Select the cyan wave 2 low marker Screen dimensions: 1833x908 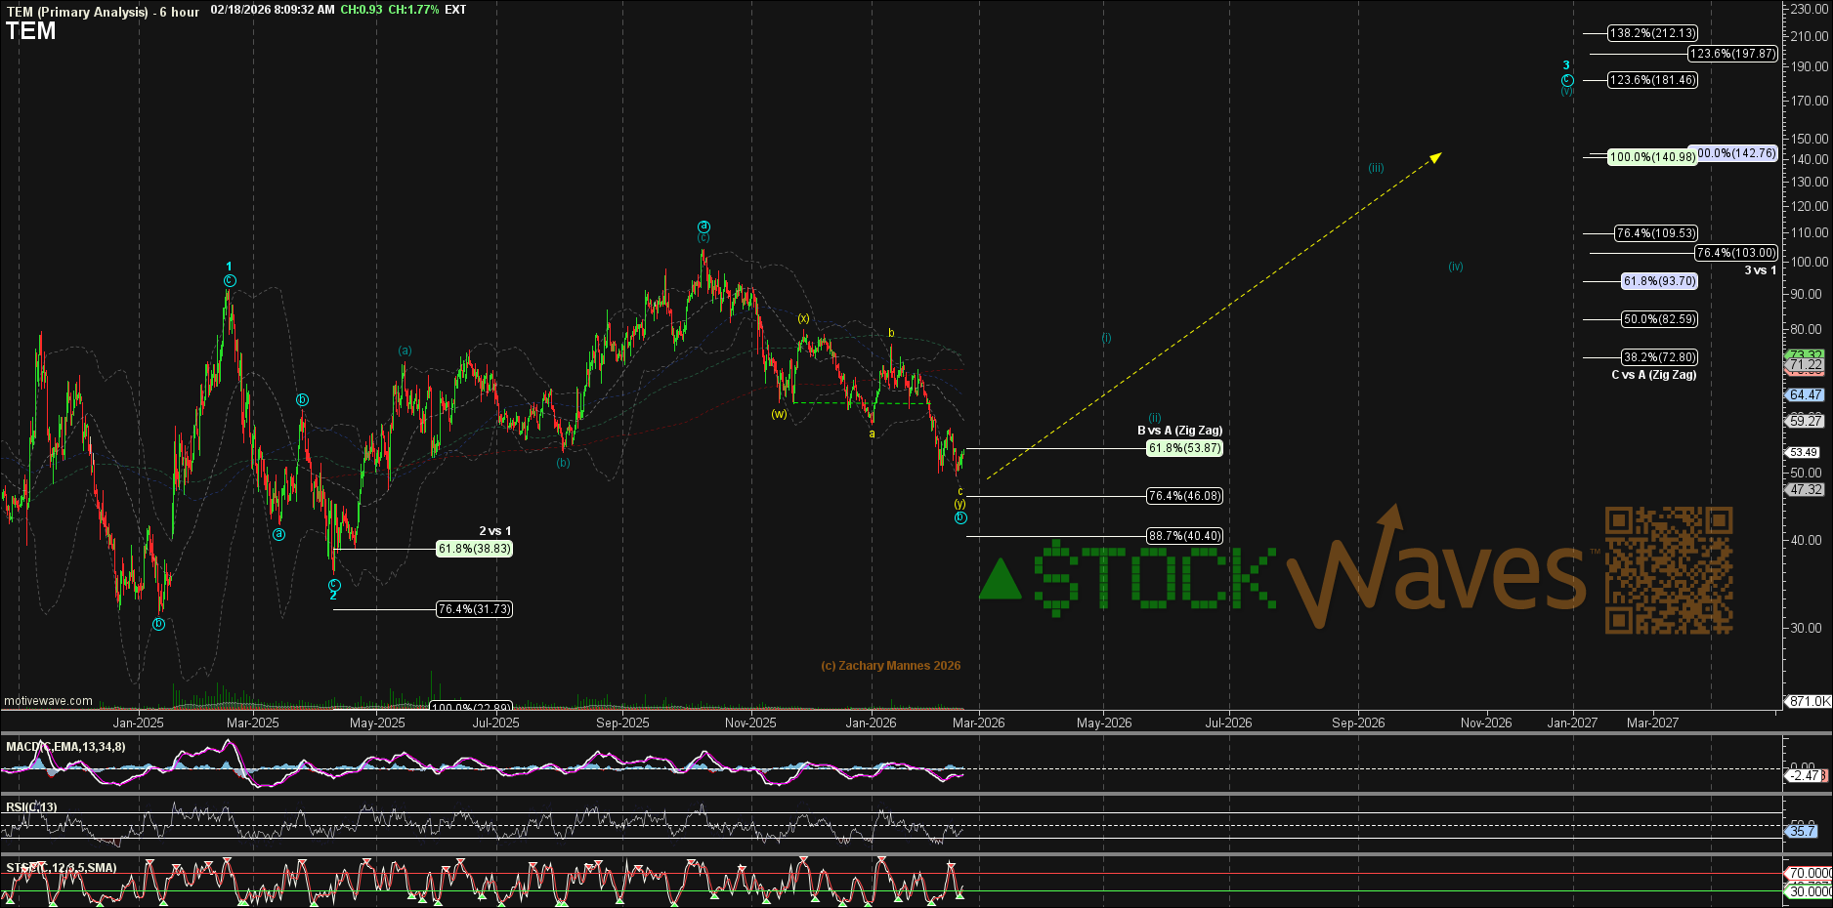point(333,595)
